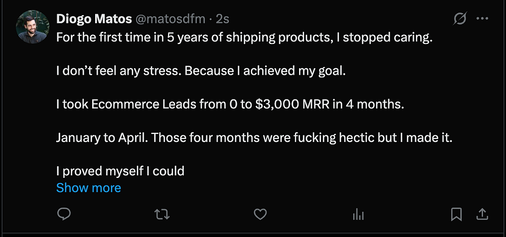Click the reply speech bubble icon
This screenshot has width=506, height=237.
click(x=64, y=214)
